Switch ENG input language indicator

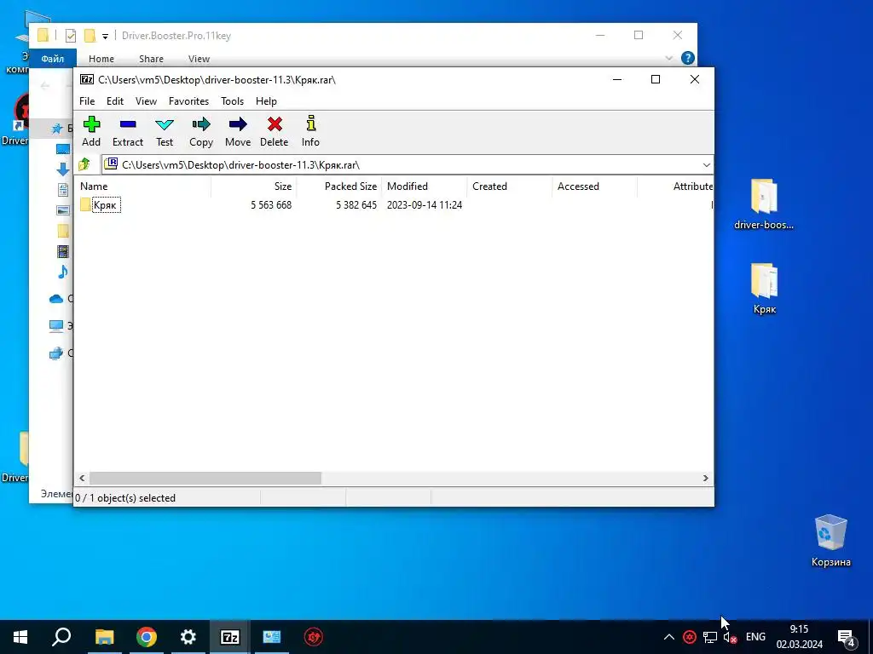point(755,637)
